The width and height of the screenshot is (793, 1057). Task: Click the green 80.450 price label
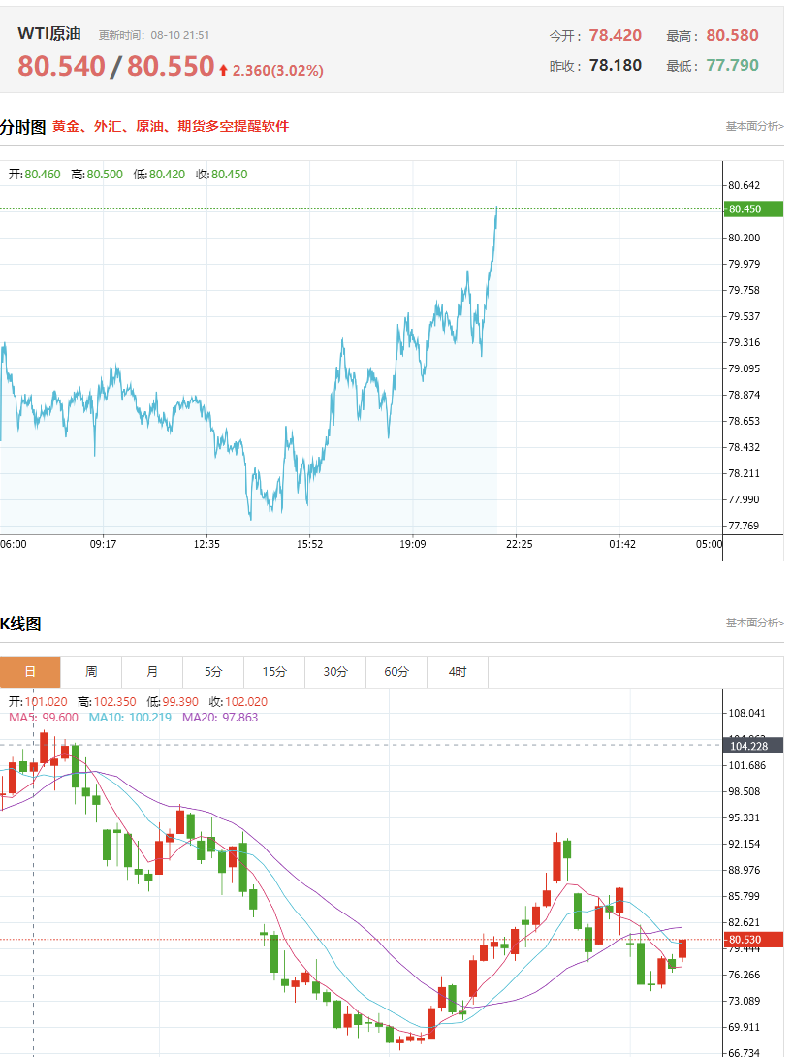[x=753, y=208]
